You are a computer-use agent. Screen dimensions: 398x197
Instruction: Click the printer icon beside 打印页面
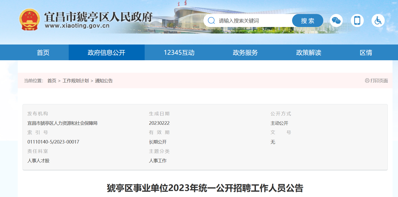tap(367, 80)
